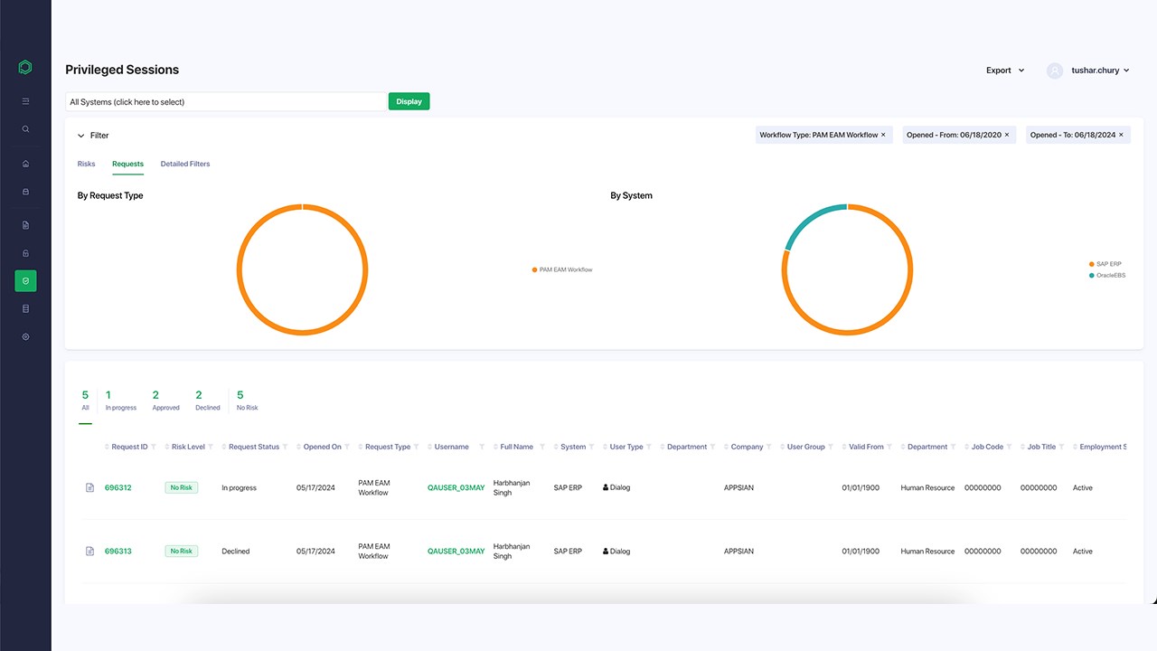Viewport: 1157px width, 651px height.
Task: Click filter funnel on Request Type column
Action: click(417, 447)
